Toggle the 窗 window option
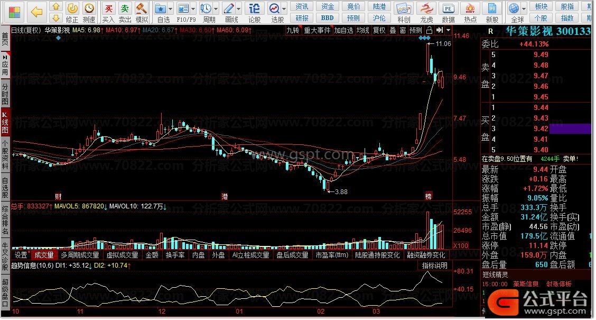 [403, 30]
